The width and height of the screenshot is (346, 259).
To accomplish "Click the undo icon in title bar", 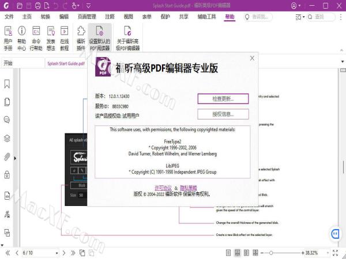I will [x=56, y=6].
